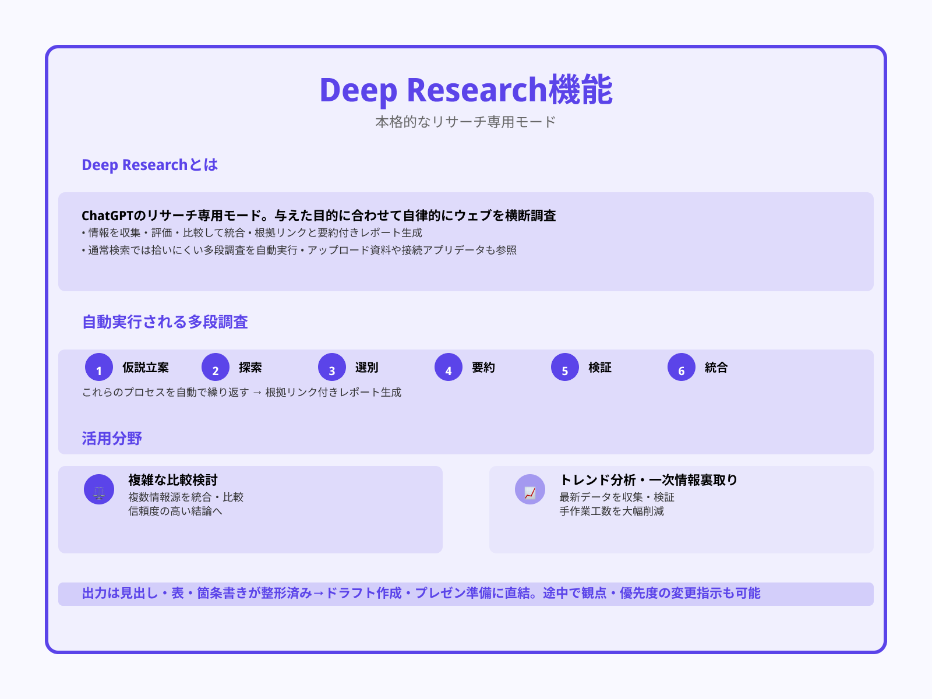Select step circle 1 仮説立案

coord(98,367)
